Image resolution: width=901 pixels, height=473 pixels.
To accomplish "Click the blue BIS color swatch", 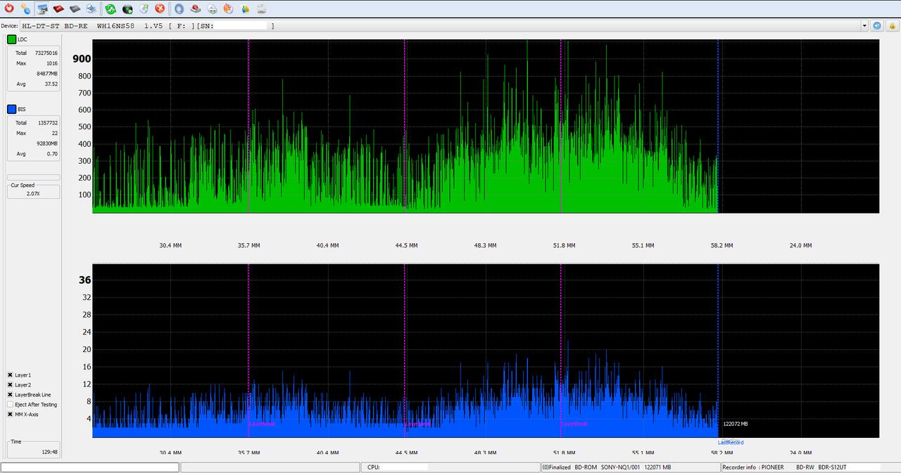I will pyautogui.click(x=11, y=110).
